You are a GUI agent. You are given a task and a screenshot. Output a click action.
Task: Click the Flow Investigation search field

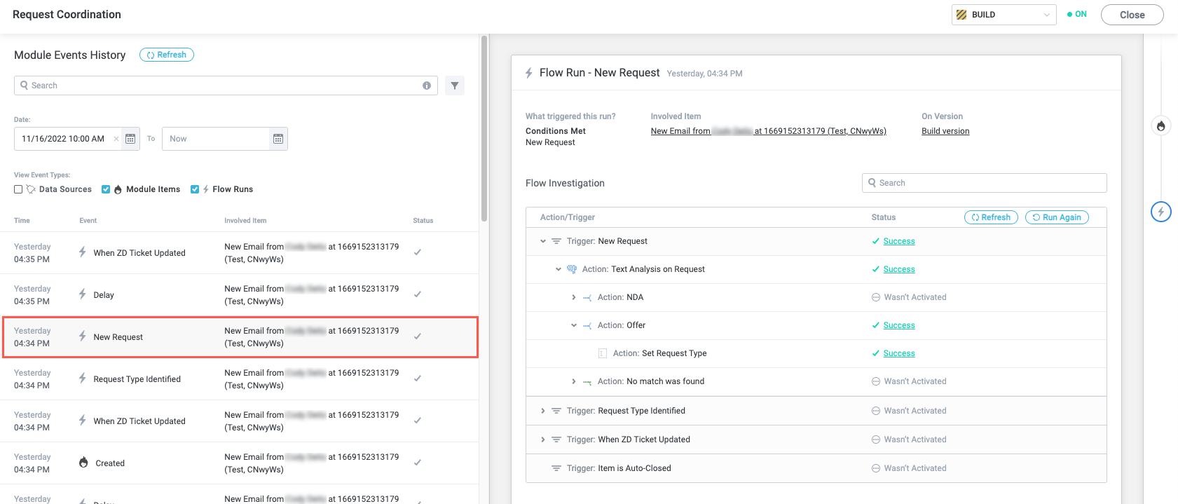984,183
